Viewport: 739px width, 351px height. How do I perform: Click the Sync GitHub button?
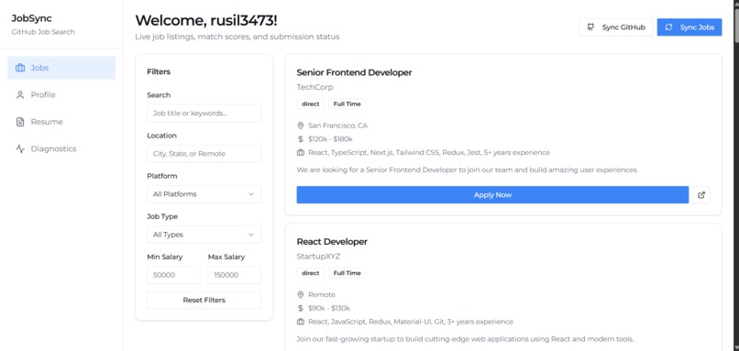coord(616,27)
